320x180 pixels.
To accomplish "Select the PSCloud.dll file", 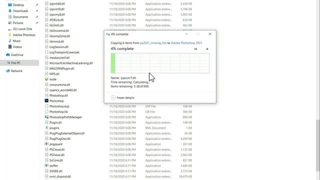I will 57,149.
